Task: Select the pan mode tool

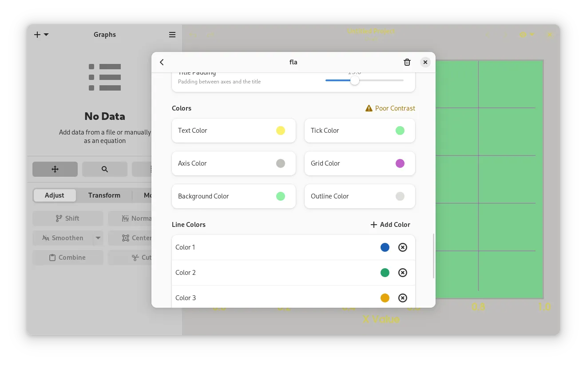Action: 55,169
